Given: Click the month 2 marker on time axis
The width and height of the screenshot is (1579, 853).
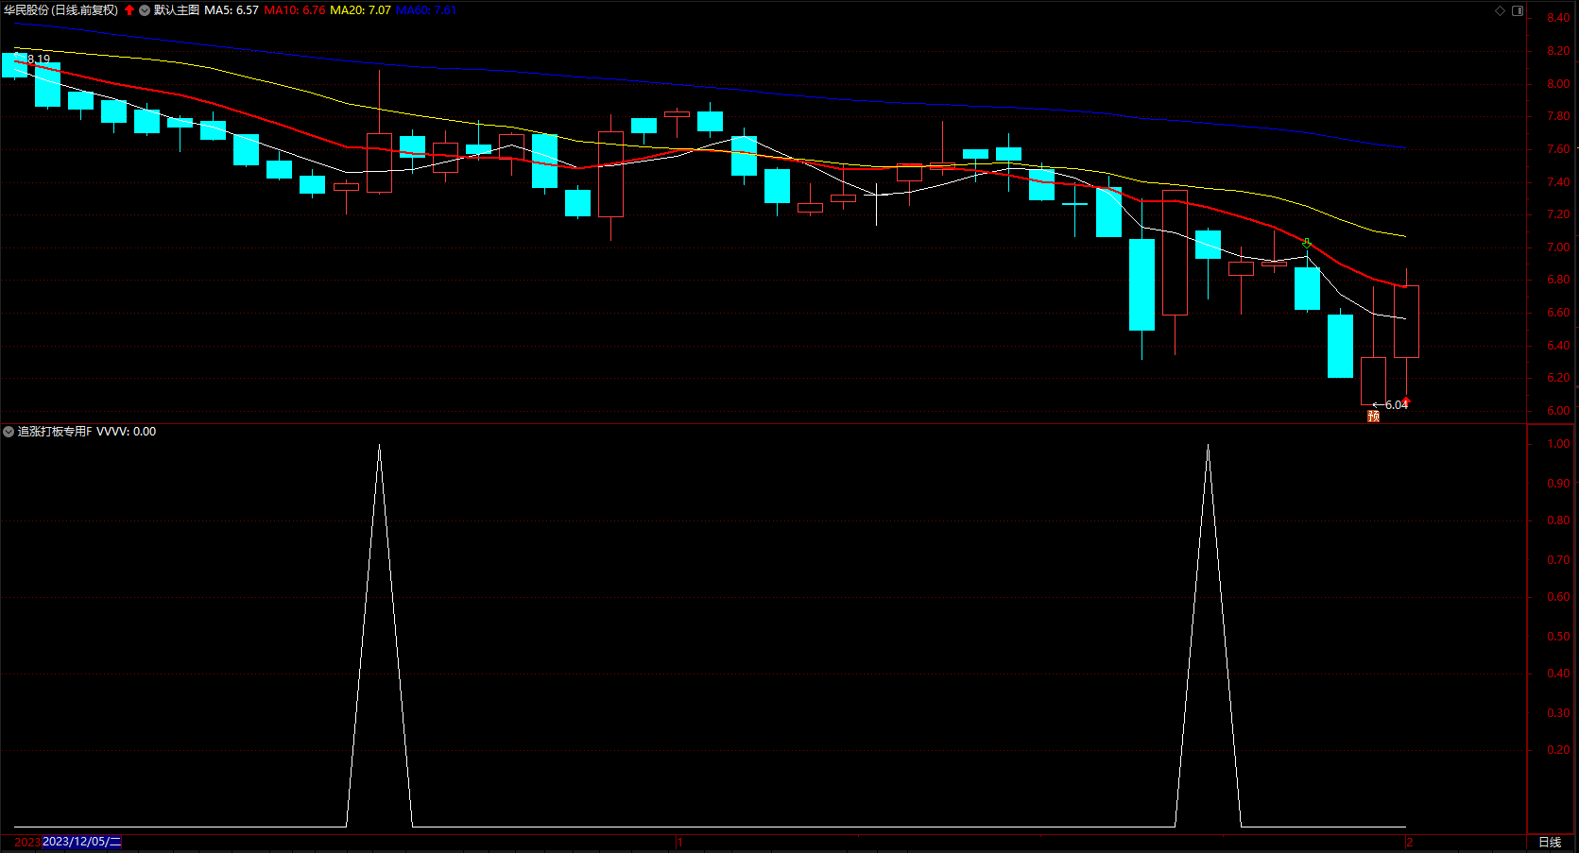Looking at the screenshot, I should (1409, 842).
